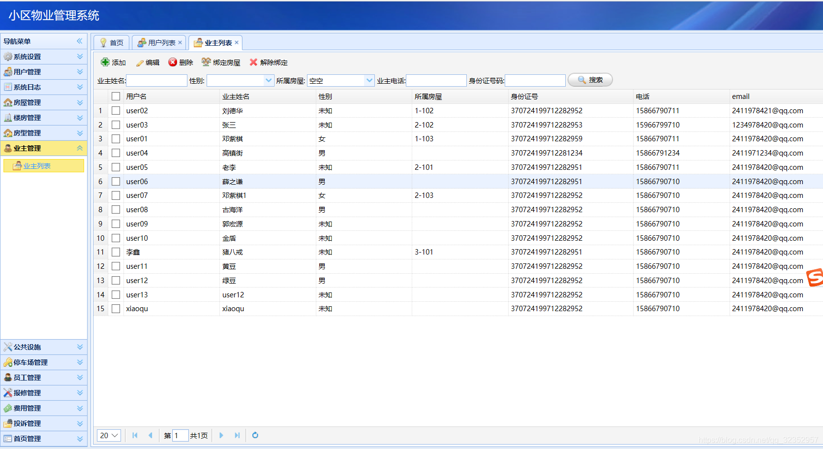
Task: Expand 系统设置 section chevron
Action: pos(80,57)
